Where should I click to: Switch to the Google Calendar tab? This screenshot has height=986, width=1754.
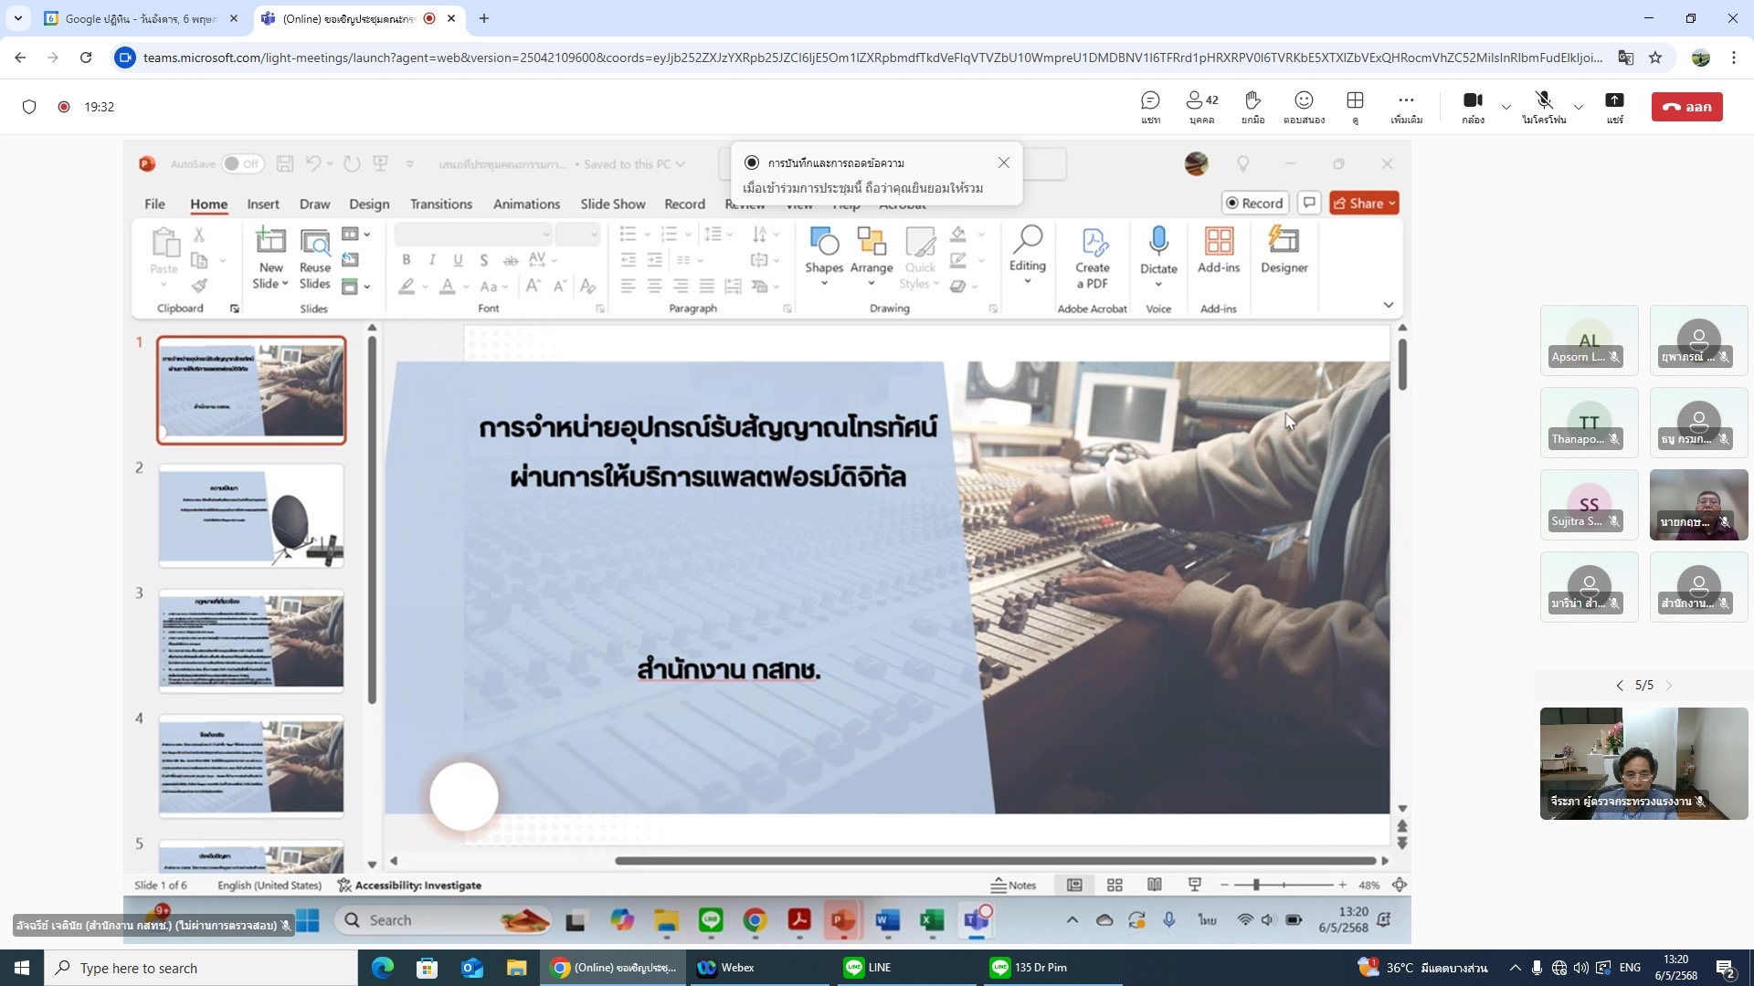click(x=137, y=18)
